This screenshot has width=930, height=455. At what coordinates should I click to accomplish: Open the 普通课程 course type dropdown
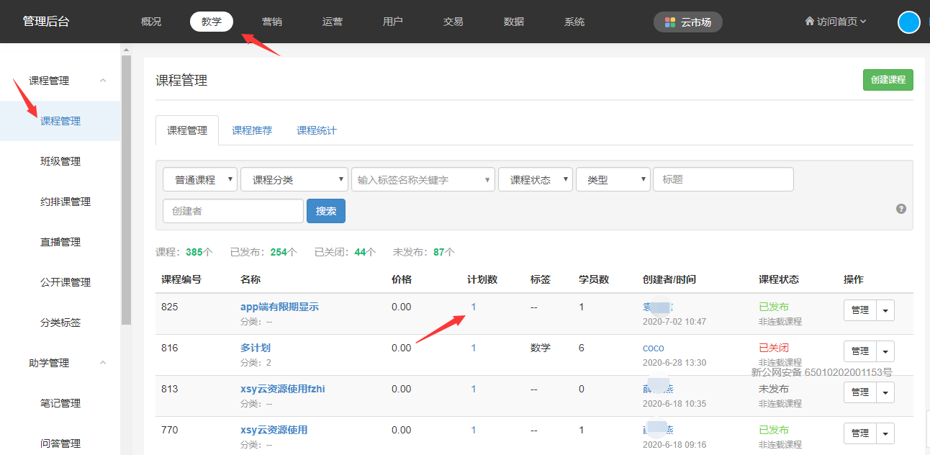click(x=199, y=180)
